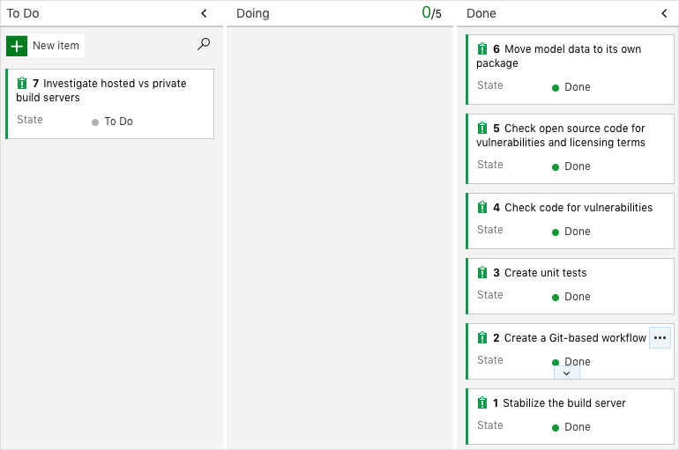The image size is (679, 450).
Task: Click work item icon on card 7
Action: tap(22, 83)
